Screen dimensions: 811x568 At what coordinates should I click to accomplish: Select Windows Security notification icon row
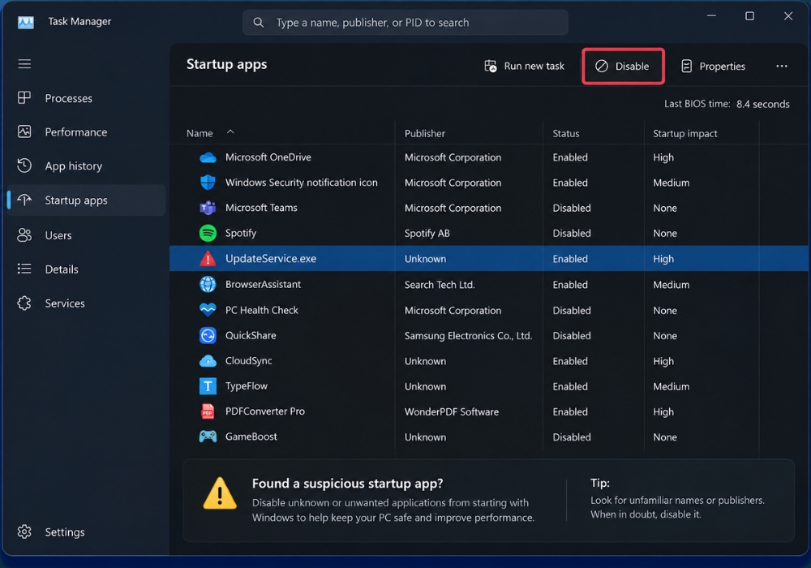click(x=301, y=183)
